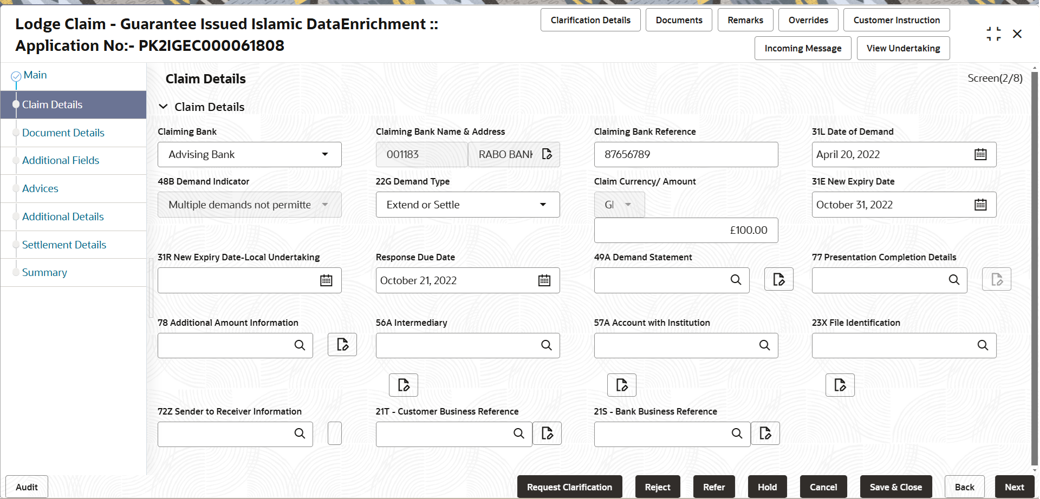Collapse the Claim Details section chevron
The width and height of the screenshot is (1040, 499).
click(163, 107)
